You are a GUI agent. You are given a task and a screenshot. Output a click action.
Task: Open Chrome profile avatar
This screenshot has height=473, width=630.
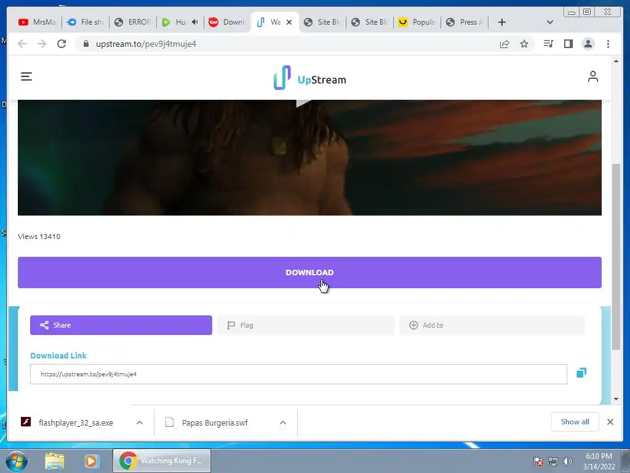point(588,44)
